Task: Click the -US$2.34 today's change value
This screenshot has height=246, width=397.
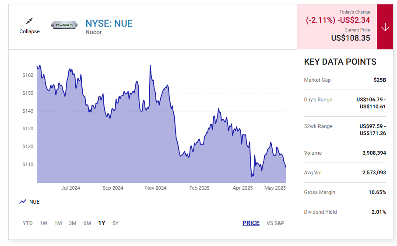Action: coord(354,20)
